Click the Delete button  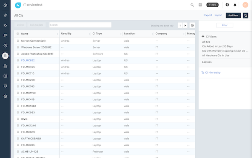20,25
